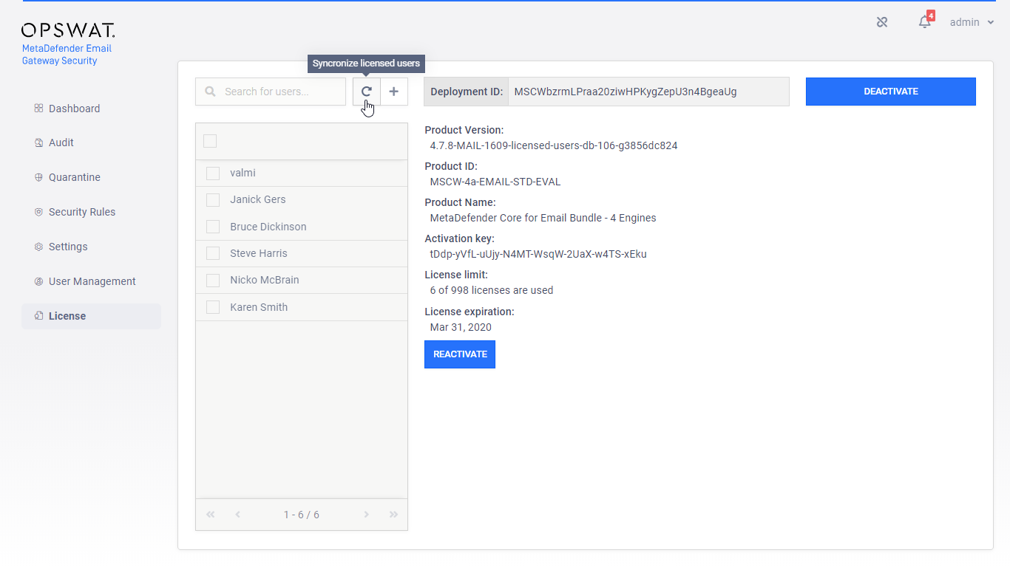
Task: Click the Security Rules shield icon
Action: pos(39,212)
